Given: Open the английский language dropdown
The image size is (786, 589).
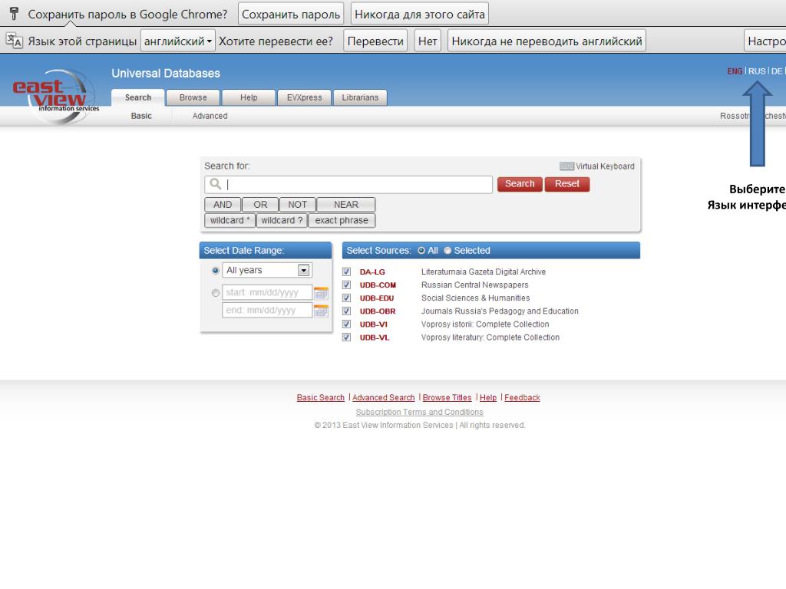Looking at the screenshot, I should [x=178, y=41].
